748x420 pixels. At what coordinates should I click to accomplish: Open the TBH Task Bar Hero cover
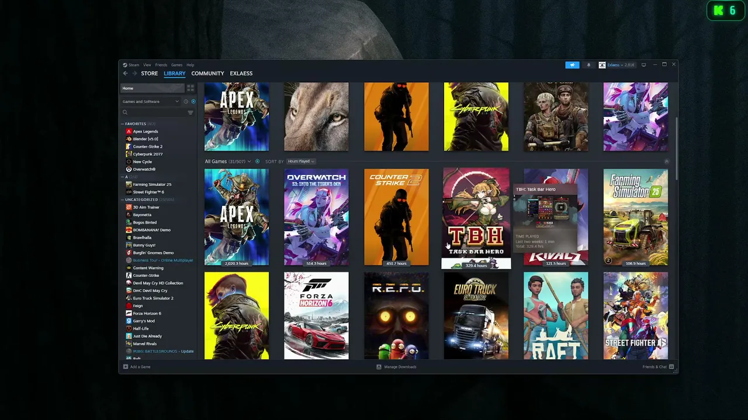[476, 218]
